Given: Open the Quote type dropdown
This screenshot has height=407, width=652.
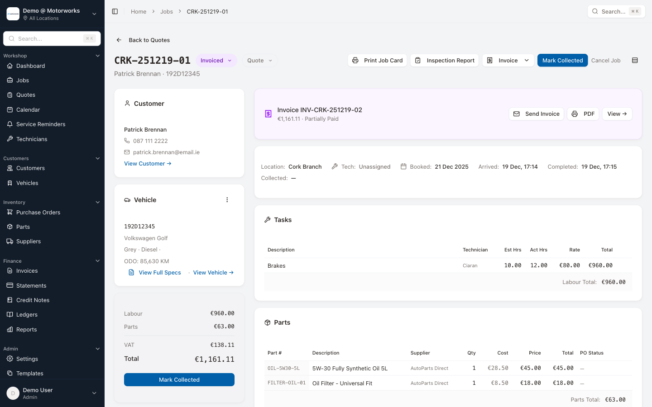Looking at the screenshot, I should click(x=259, y=61).
